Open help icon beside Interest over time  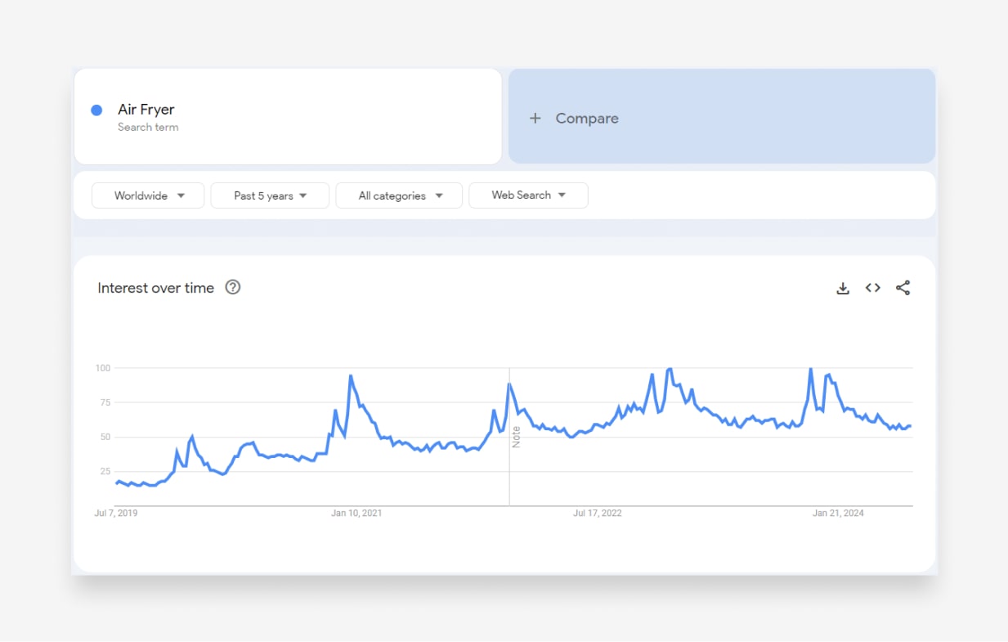[x=233, y=287]
